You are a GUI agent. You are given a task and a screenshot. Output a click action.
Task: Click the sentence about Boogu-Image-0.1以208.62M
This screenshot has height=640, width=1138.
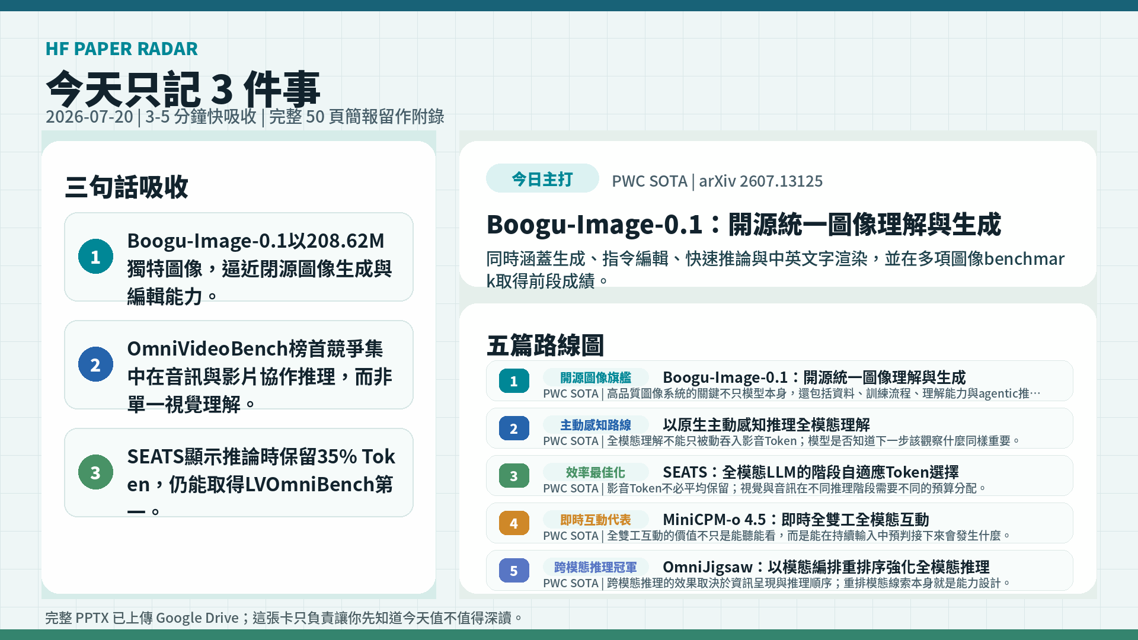coord(260,268)
